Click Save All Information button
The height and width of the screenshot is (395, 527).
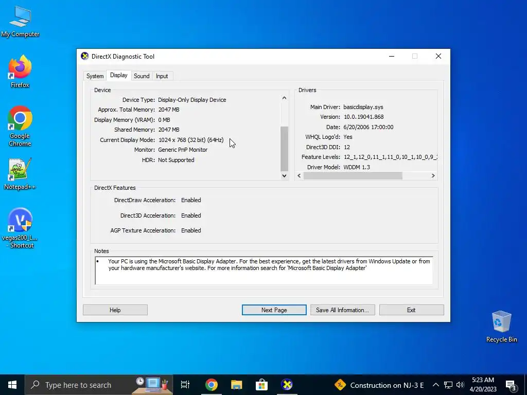click(342, 310)
